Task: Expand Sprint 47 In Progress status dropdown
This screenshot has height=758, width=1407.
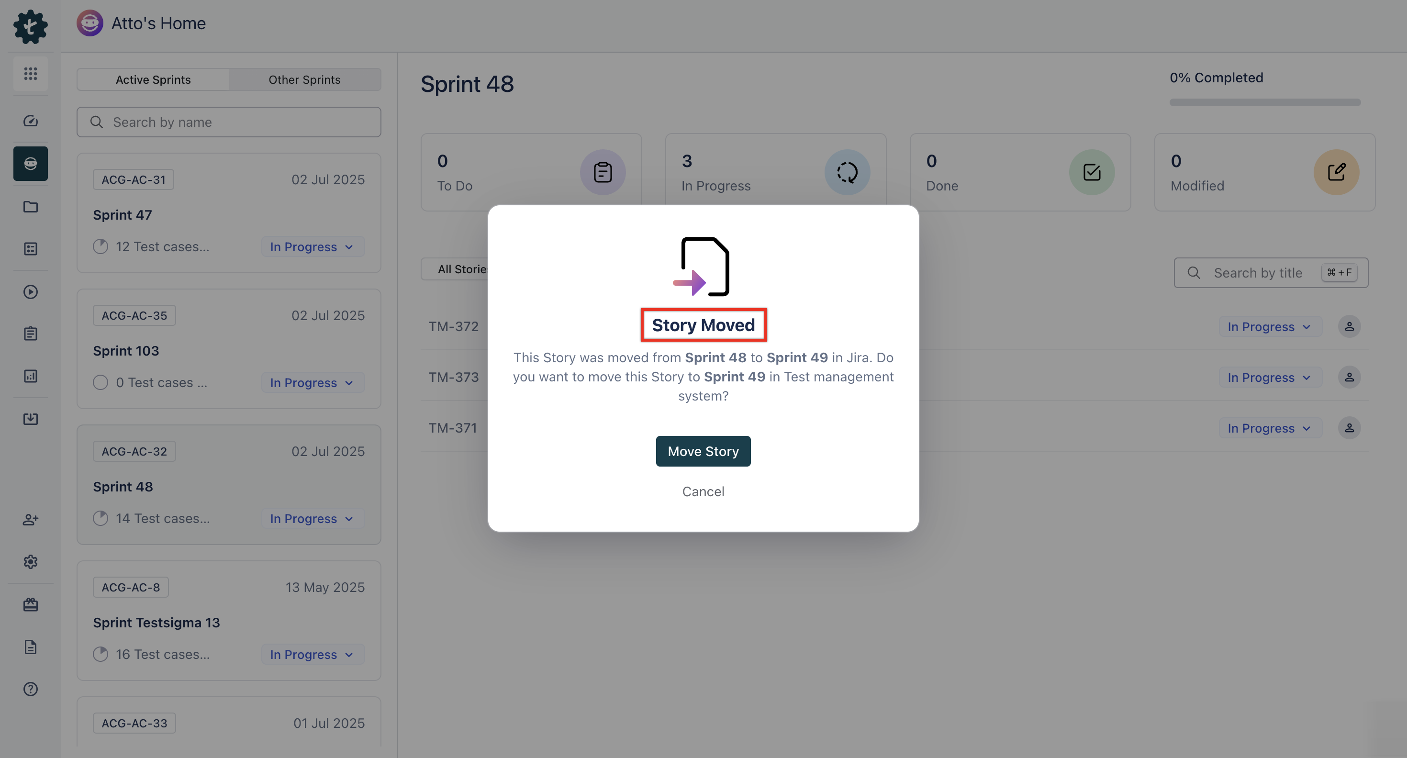Action: (312, 247)
